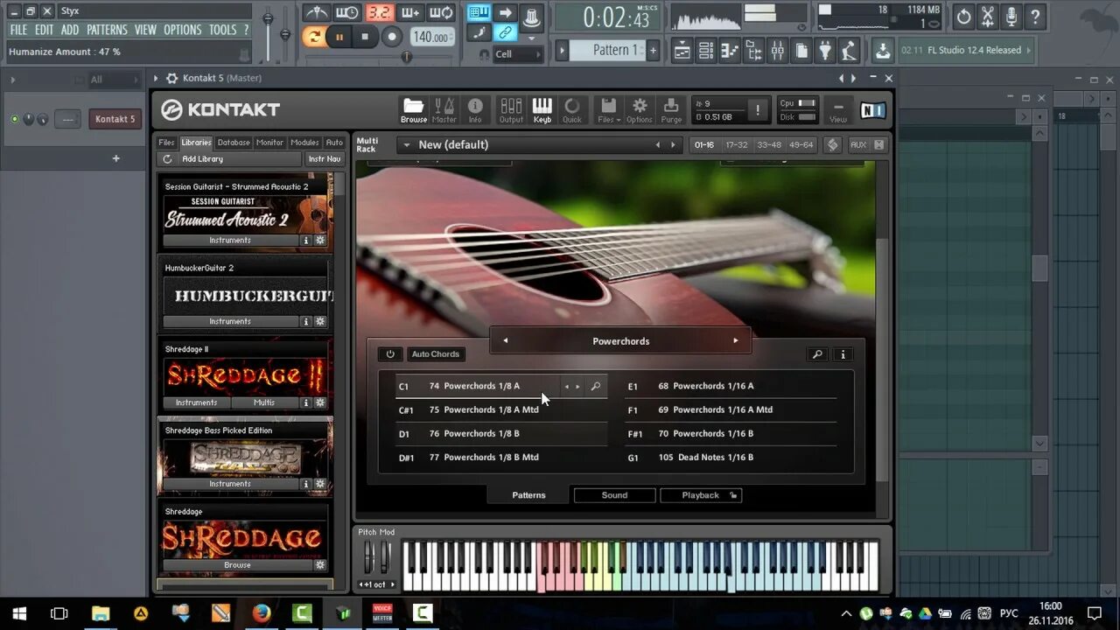1120x630 pixels.
Task: Click the FL Studio audio editor scissors icon
Action: (x=988, y=16)
